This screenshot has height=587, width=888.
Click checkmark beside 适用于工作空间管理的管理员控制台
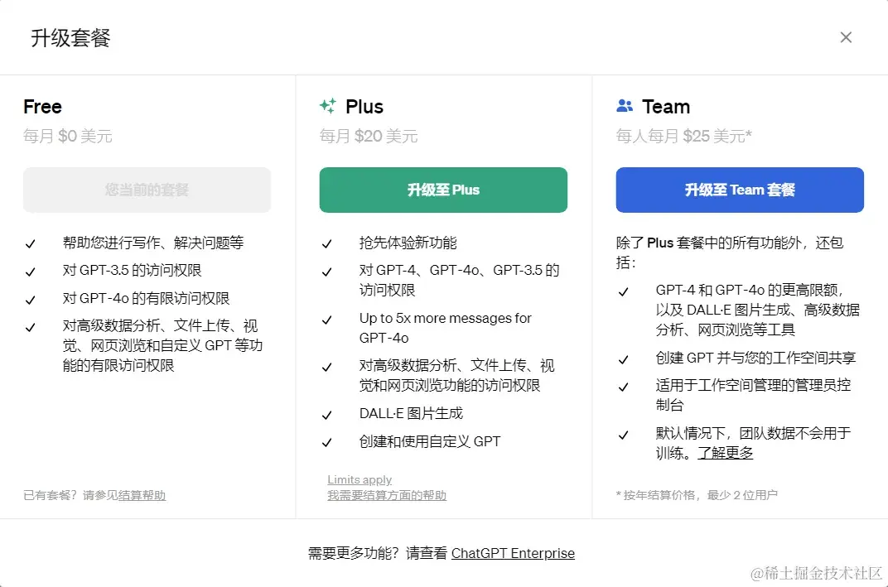[x=624, y=387]
